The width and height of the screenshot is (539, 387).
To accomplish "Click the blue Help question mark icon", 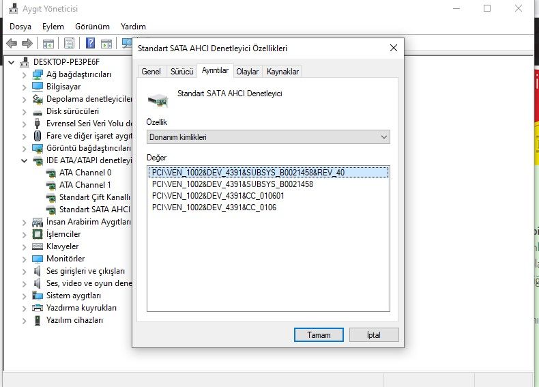I will pyautogui.click(x=91, y=43).
